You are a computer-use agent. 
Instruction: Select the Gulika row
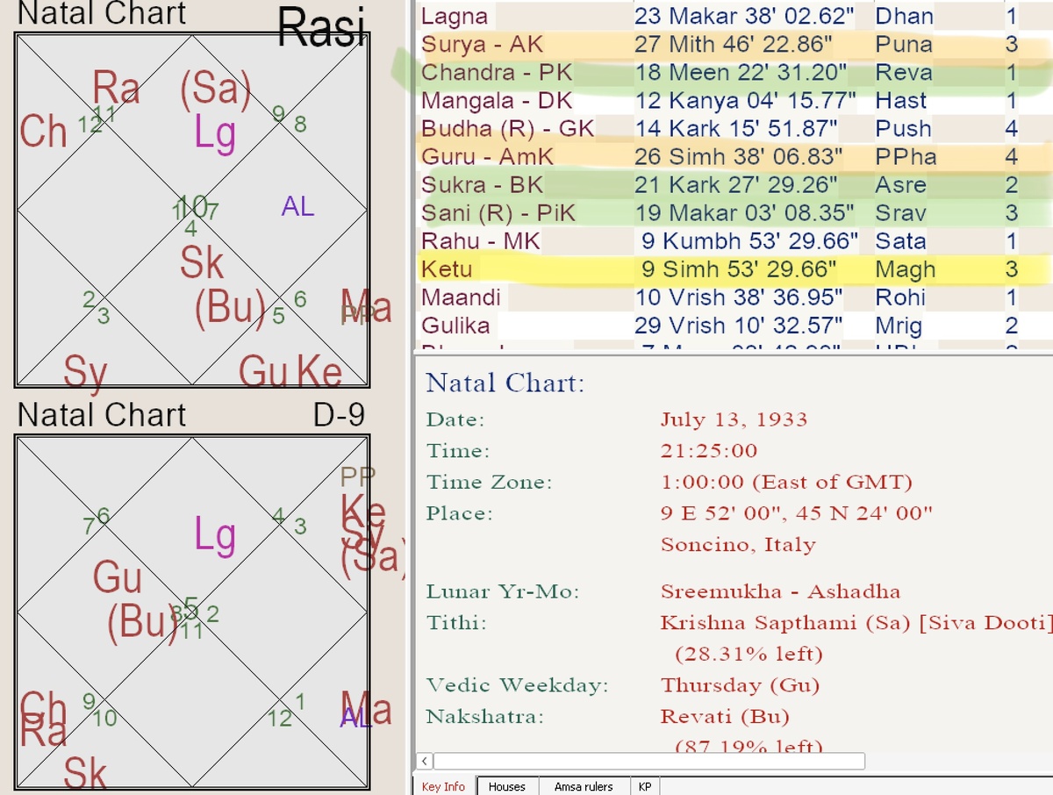(x=733, y=325)
